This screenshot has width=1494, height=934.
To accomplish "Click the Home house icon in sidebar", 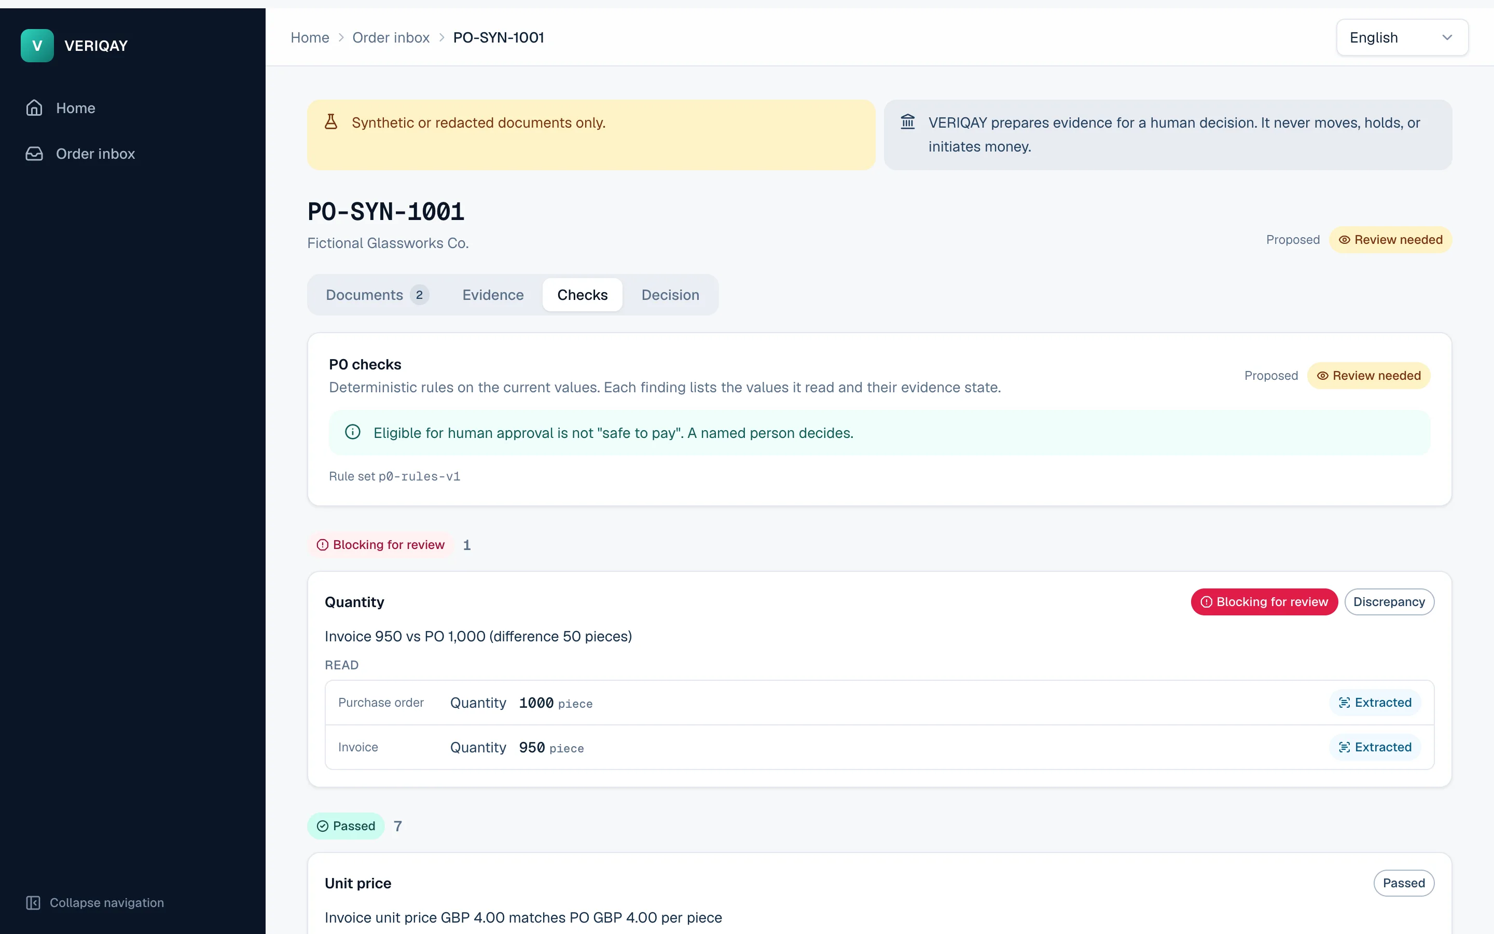I will point(34,108).
